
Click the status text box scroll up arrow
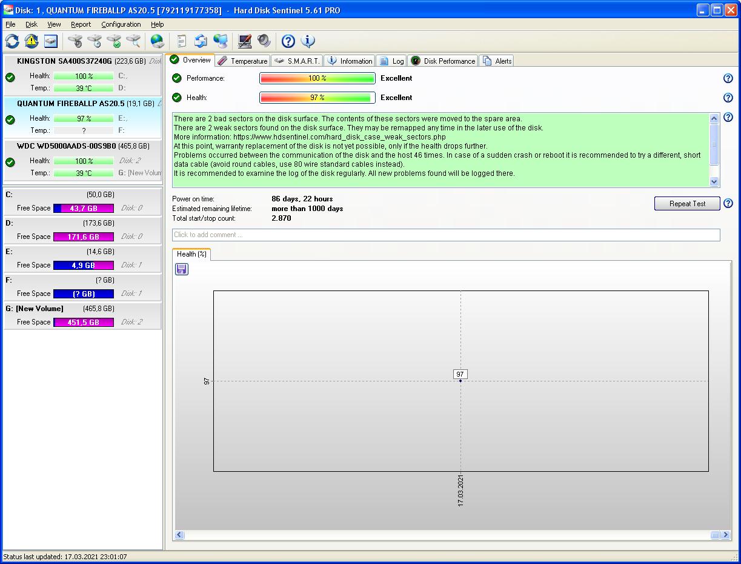click(x=714, y=119)
